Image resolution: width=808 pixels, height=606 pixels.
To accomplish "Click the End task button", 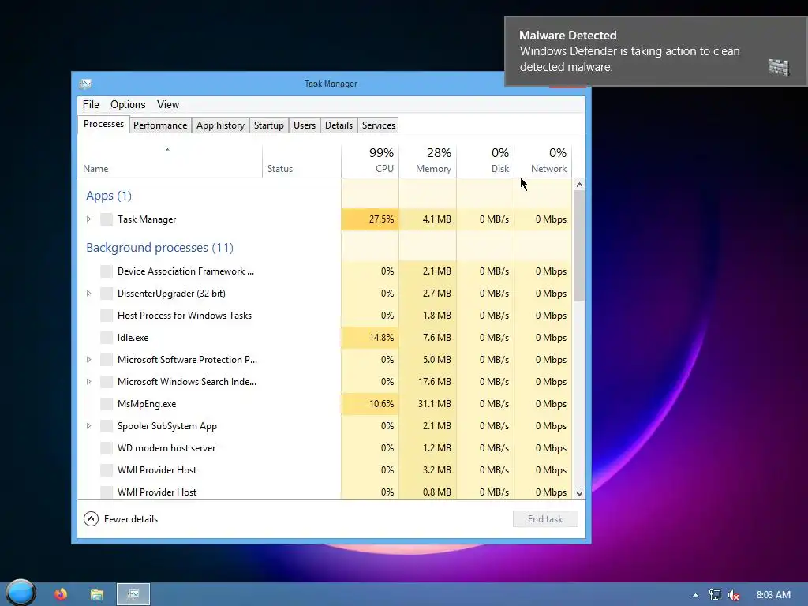I will [545, 519].
